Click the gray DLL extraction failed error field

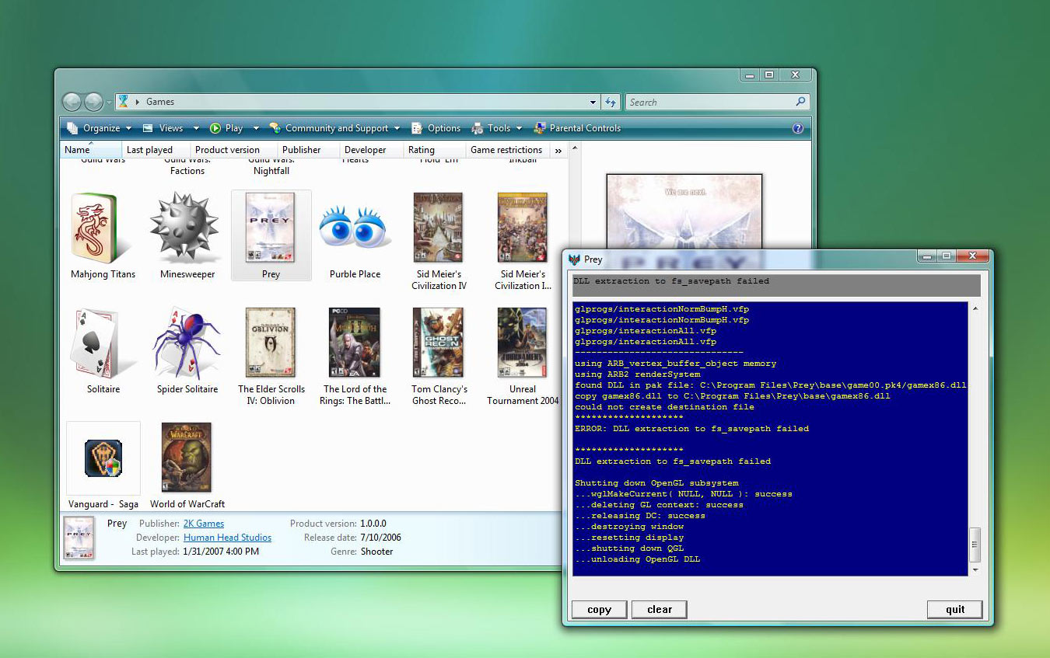pyautogui.click(x=775, y=284)
